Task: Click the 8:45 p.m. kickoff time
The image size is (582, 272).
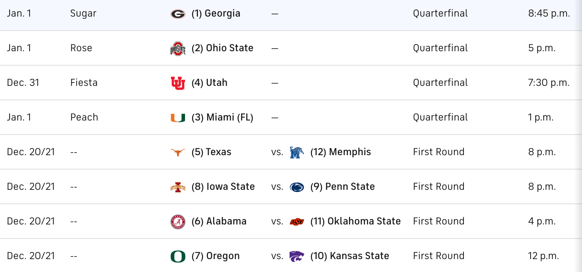Action: 549,14
